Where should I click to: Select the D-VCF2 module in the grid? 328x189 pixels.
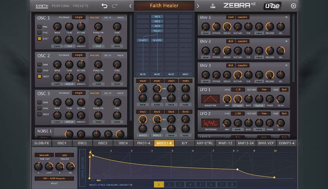pyautogui.click(x=157, y=40)
